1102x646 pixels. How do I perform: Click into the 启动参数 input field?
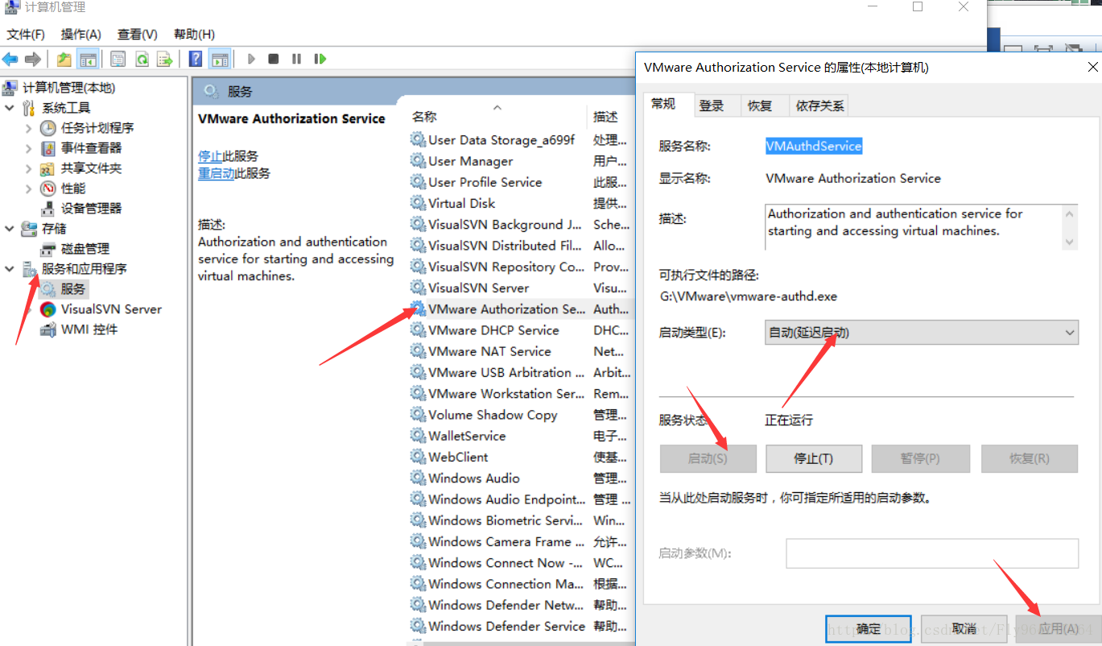pos(932,553)
